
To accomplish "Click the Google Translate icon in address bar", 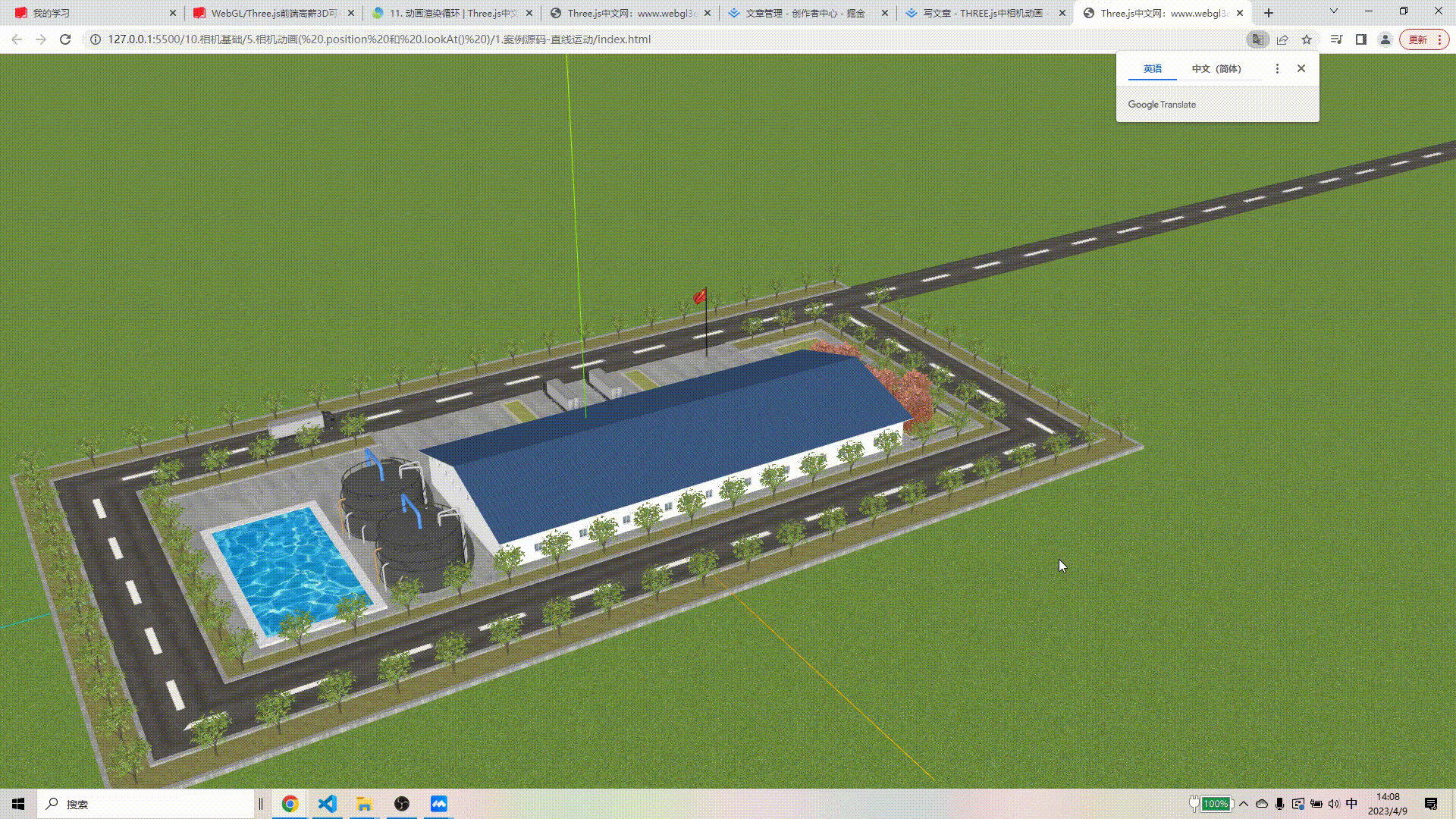I will point(1257,39).
